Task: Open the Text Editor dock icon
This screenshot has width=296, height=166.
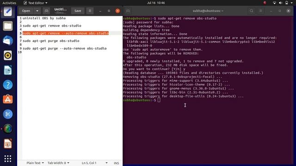Action: [8, 12]
